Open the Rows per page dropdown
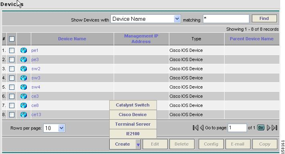This screenshot has height=154, width=285. point(54,128)
